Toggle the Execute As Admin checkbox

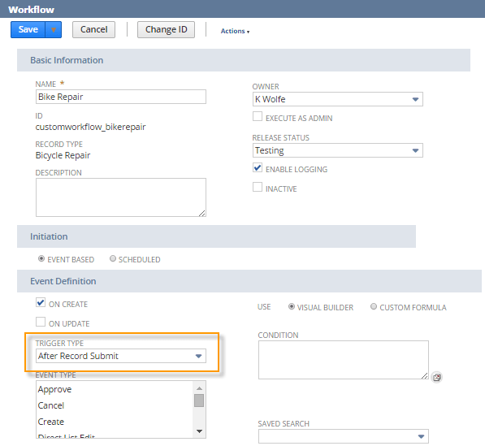(258, 117)
